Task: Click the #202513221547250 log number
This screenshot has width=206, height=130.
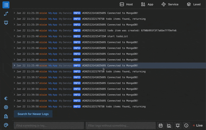Action: coord(94,36)
